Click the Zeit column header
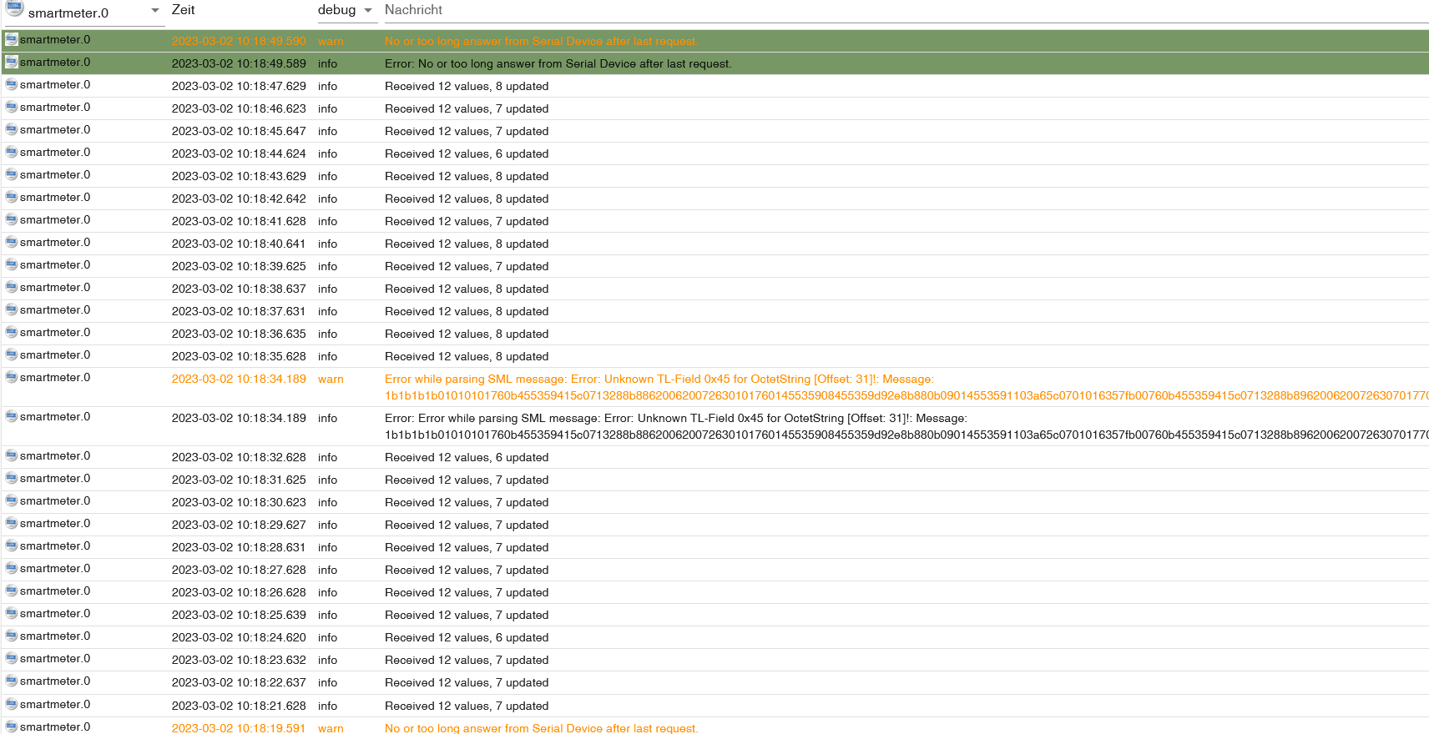This screenshot has width=1429, height=734. (183, 10)
